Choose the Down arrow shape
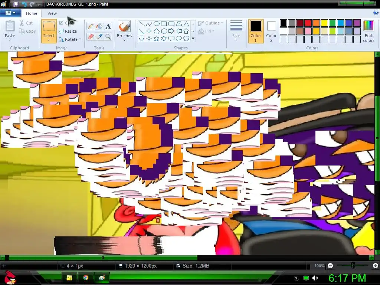The width and height of the screenshot is (380, 285). (x=142, y=38)
